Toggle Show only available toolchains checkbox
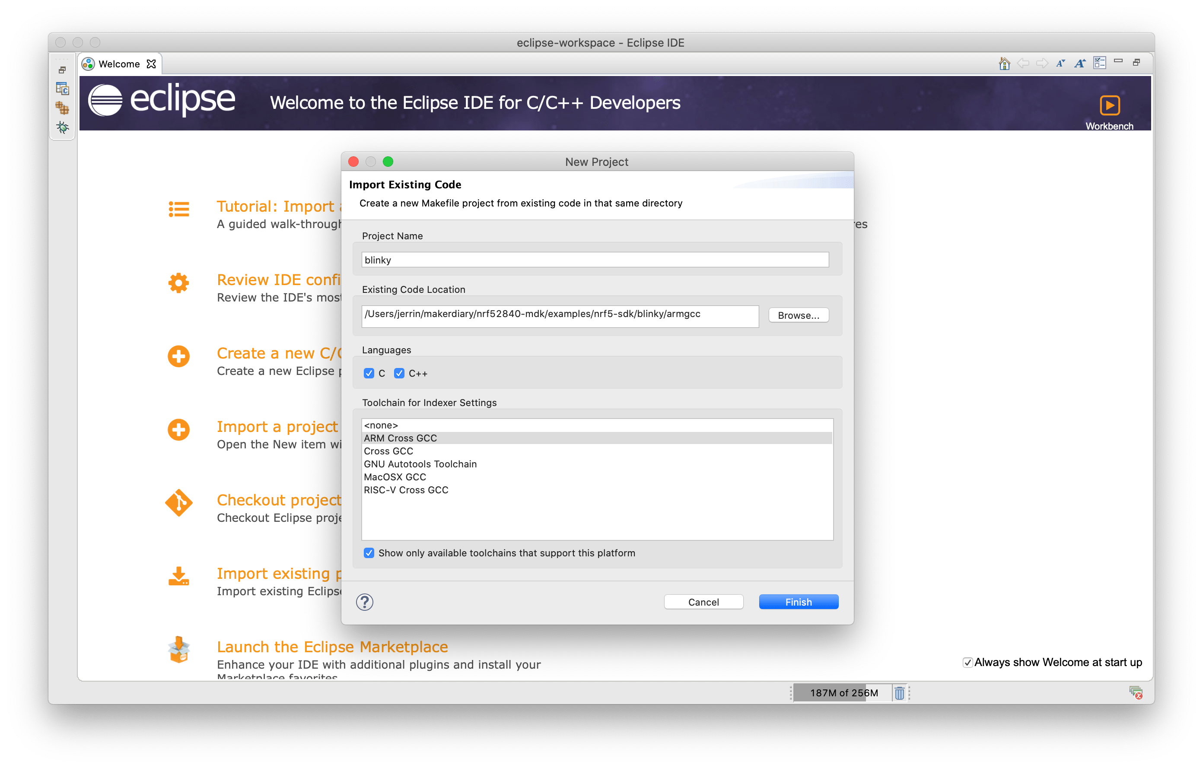 tap(369, 553)
